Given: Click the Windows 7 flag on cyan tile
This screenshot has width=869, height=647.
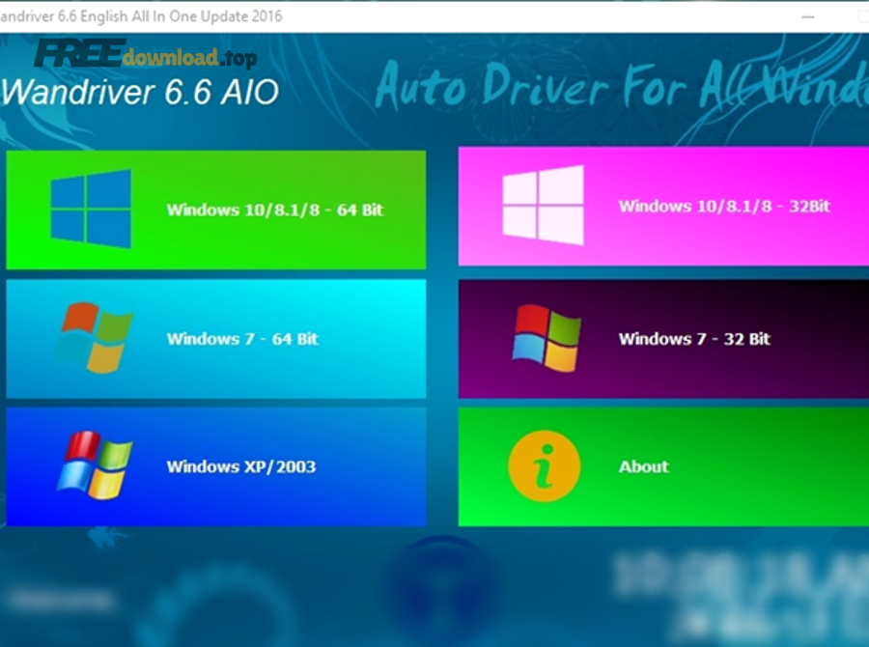Looking at the screenshot, I should 95,338.
